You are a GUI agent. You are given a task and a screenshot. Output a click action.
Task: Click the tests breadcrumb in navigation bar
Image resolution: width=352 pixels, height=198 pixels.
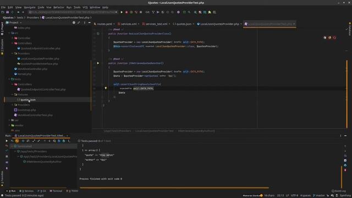tap(20, 18)
